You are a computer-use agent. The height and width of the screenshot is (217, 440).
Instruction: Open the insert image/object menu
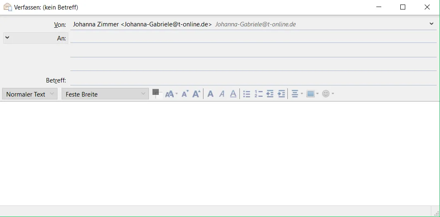pos(312,94)
